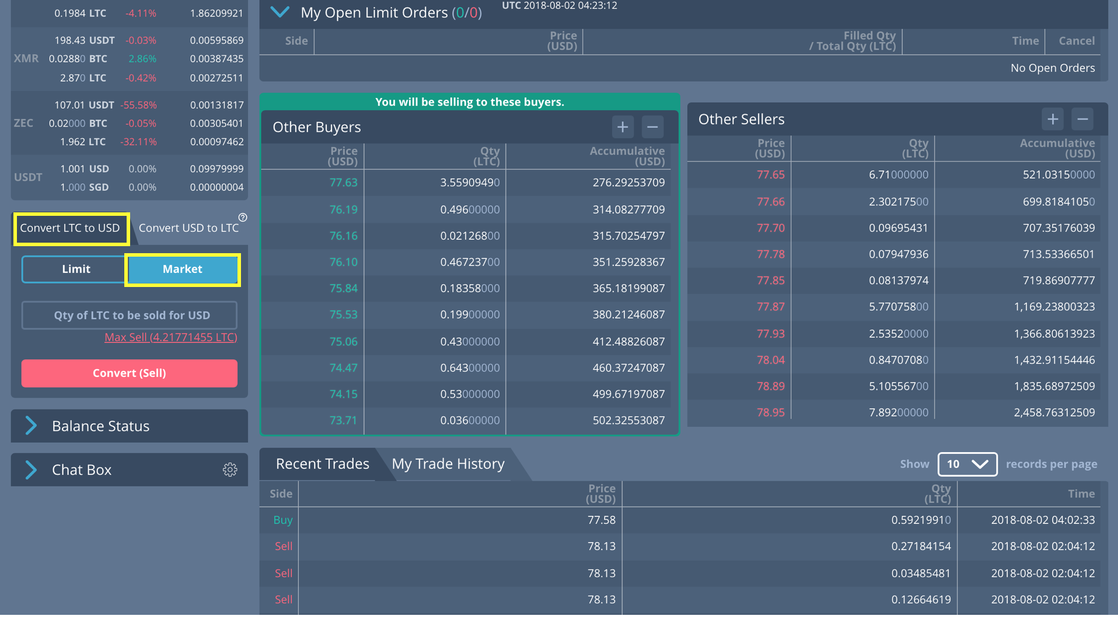The width and height of the screenshot is (1118, 630).
Task: Select Market order type
Action: (x=182, y=269)
